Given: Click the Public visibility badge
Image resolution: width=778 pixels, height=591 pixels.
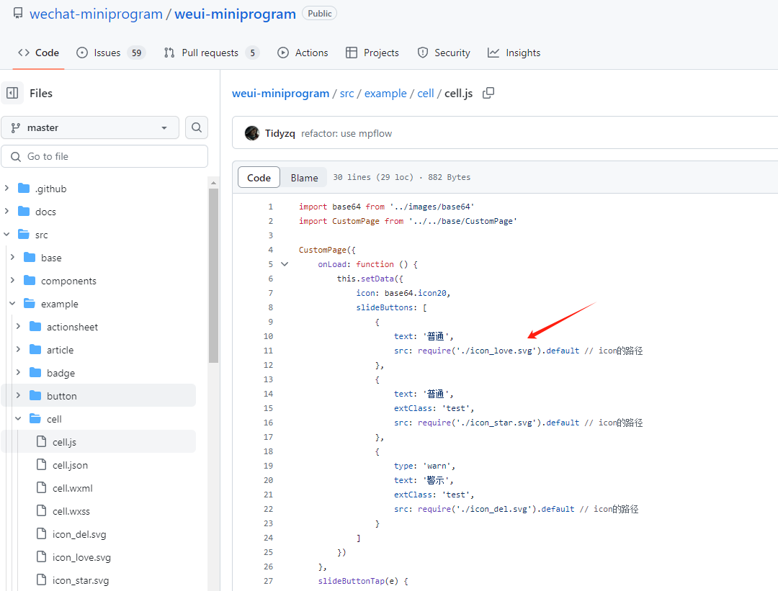Looking at the screenshot, I should click(x=320, y=14).
